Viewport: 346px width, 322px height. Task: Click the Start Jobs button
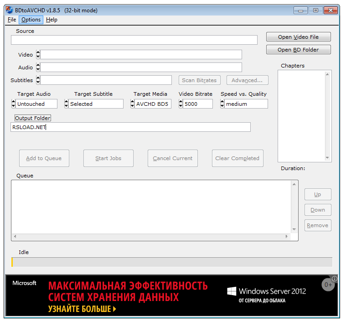coord(108,158)
